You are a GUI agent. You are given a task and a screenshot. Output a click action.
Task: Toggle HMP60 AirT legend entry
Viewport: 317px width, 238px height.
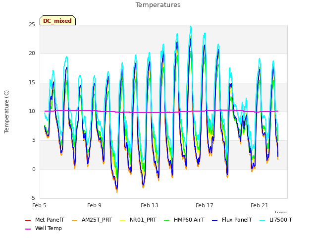coord(184,220)
